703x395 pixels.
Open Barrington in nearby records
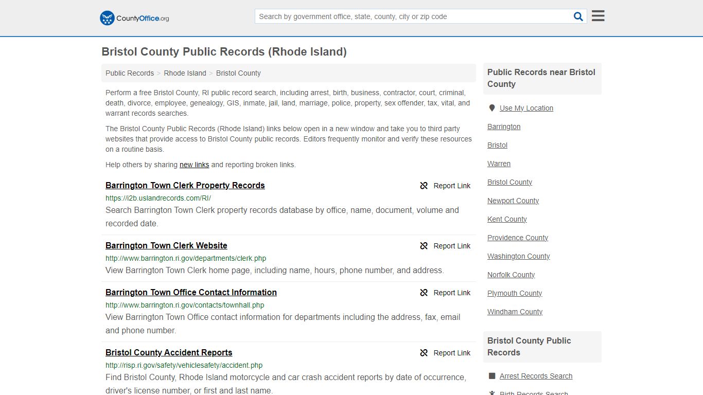click(504, 127)
